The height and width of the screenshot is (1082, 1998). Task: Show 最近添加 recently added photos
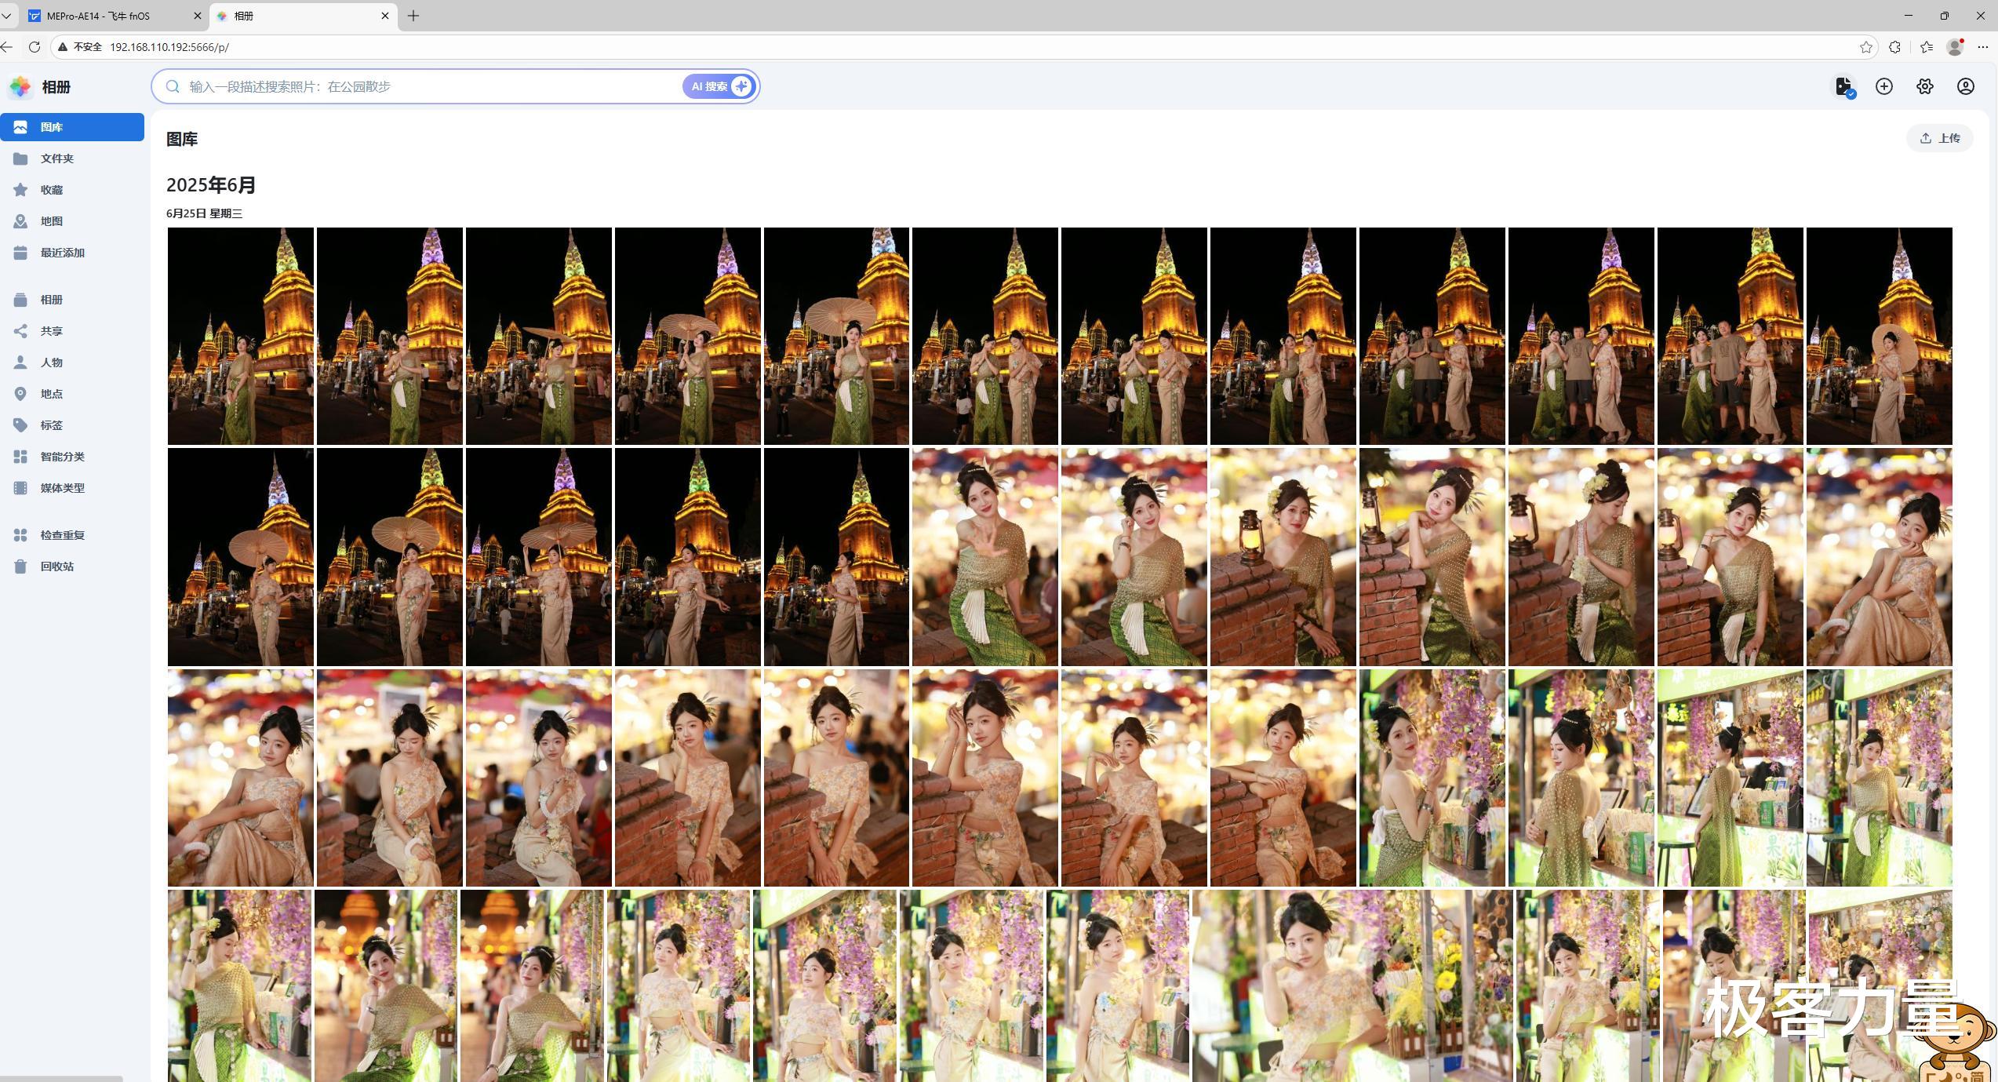point(62,253)
